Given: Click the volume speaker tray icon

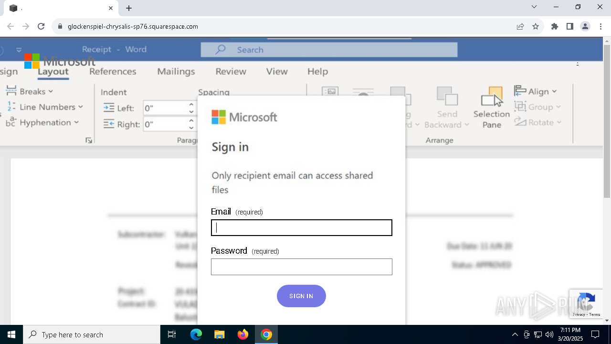Looking at the screenshot, I should click(x=549, y=334).
